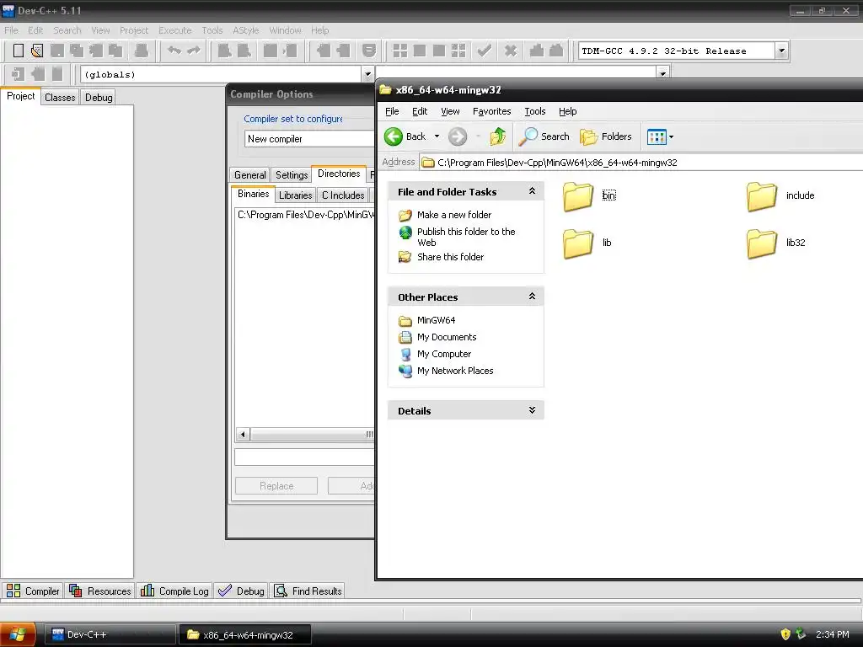Open the Explorer Tools menu
The width and height of the screenshot is (863, 647).
[534, 111]
